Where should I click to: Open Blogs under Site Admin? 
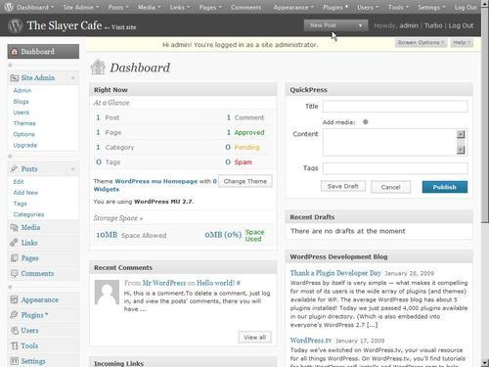click(x=21, y=102)
